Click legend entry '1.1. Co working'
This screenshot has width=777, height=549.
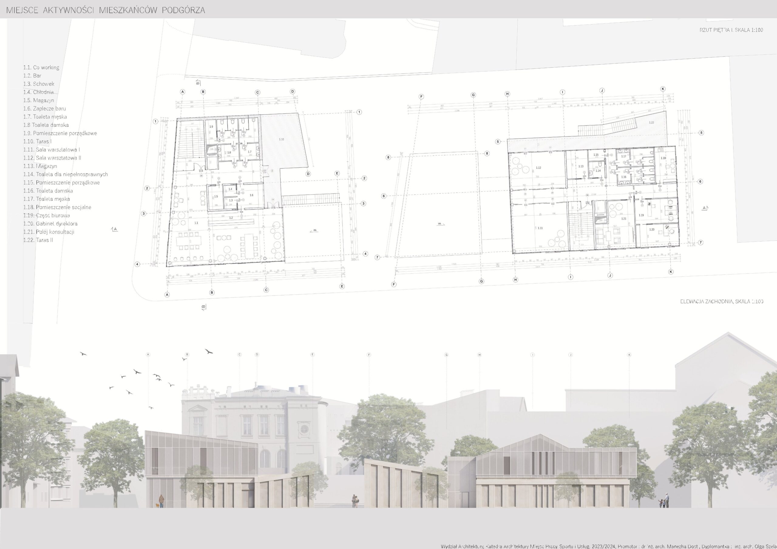pyautogui.click(x=41, y=67)
